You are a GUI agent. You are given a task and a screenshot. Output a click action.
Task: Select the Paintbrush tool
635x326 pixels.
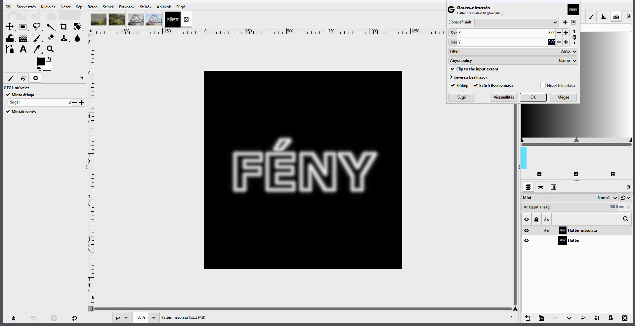coord(37,38)
